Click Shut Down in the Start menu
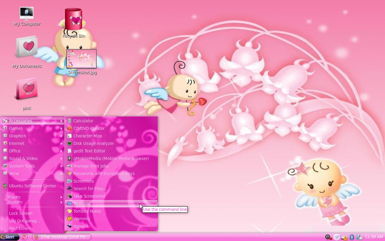 click(x=21, y=228)
